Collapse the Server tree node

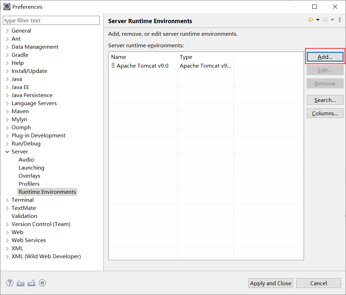point(7,152)
